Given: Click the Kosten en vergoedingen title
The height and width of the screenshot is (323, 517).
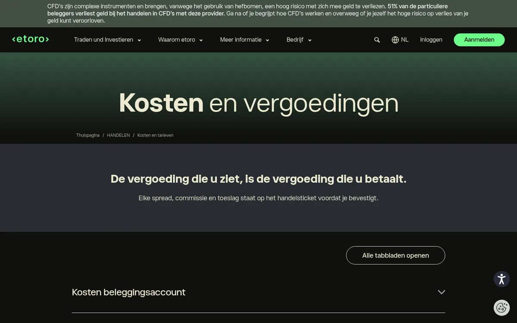Looking at the screenshot, I should coord(258,103).
